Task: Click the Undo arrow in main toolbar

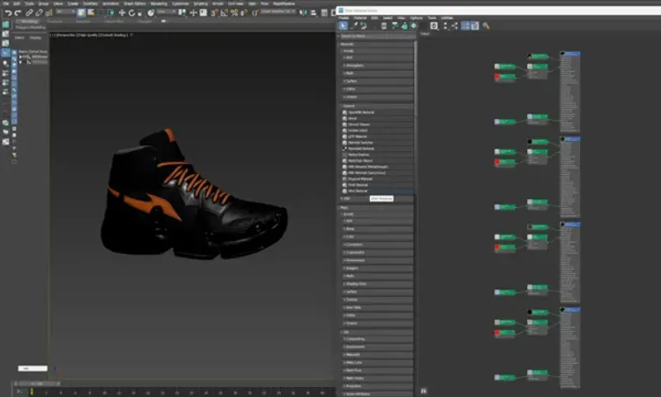Action: (8, 13)
